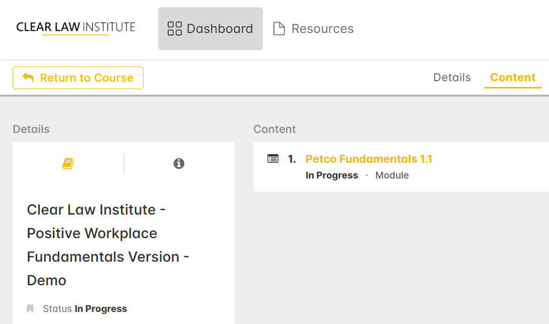Image resolution: width=549 pixels, height=324 pixels.
Task: Open the info circle icon tab
Action: click(x=179, y=163)
